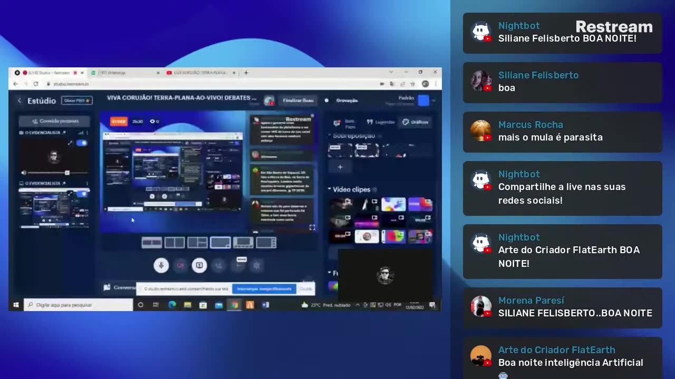Image resolution: width=675 pixels, height=379 pixels.
Task: Click the blue brand color swatch near Padrão
Action: [423, 100]
